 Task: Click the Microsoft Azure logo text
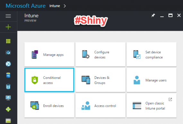point(26,6)
